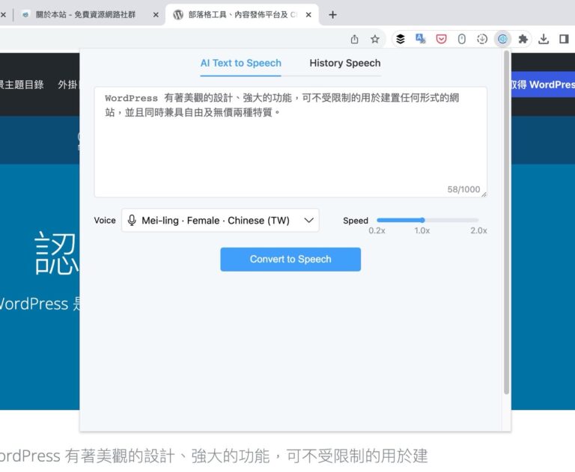Click the Voice label
The image size is (575, 472).
click(x=105, y=220)
